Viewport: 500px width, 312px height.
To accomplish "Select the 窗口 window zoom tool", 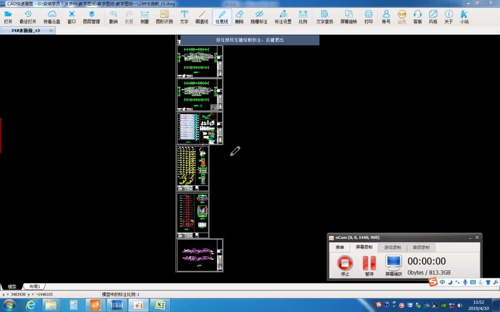I will [x=72, y=17].
